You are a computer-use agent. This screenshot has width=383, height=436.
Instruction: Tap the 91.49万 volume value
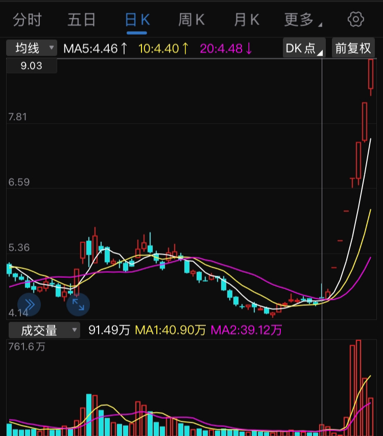click(109, 330)
